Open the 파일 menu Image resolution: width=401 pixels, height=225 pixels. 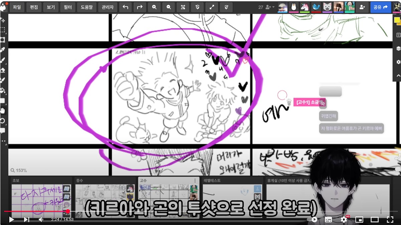click(x=17, y=7)
